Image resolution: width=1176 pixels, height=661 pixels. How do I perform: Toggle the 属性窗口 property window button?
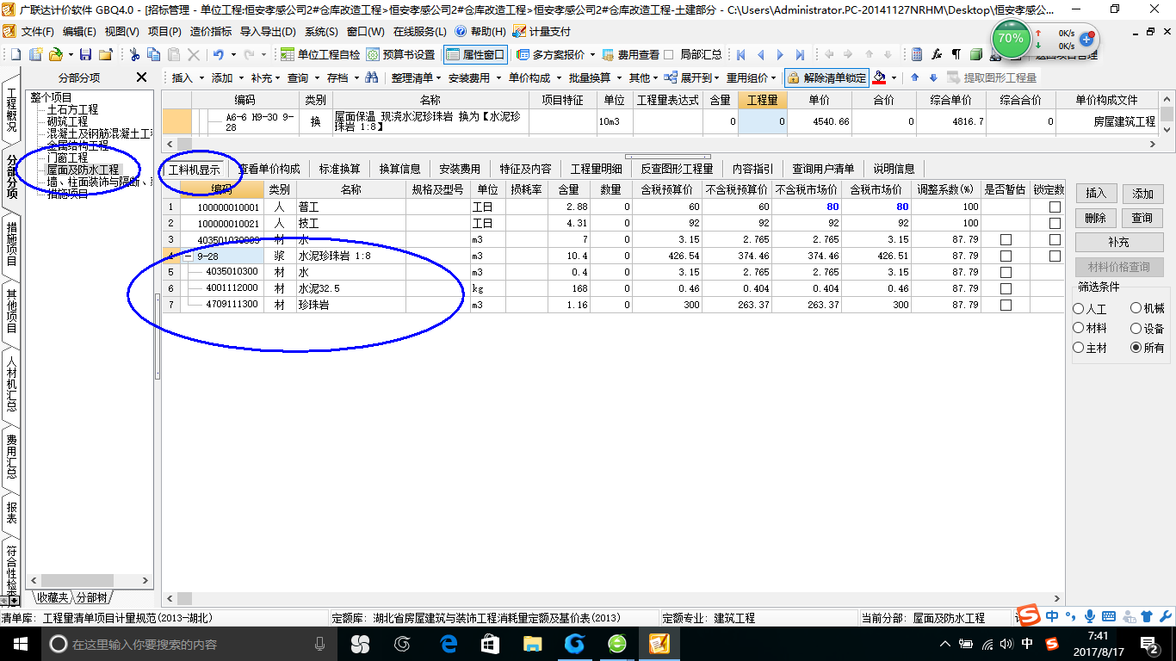[x=476, y=54]
